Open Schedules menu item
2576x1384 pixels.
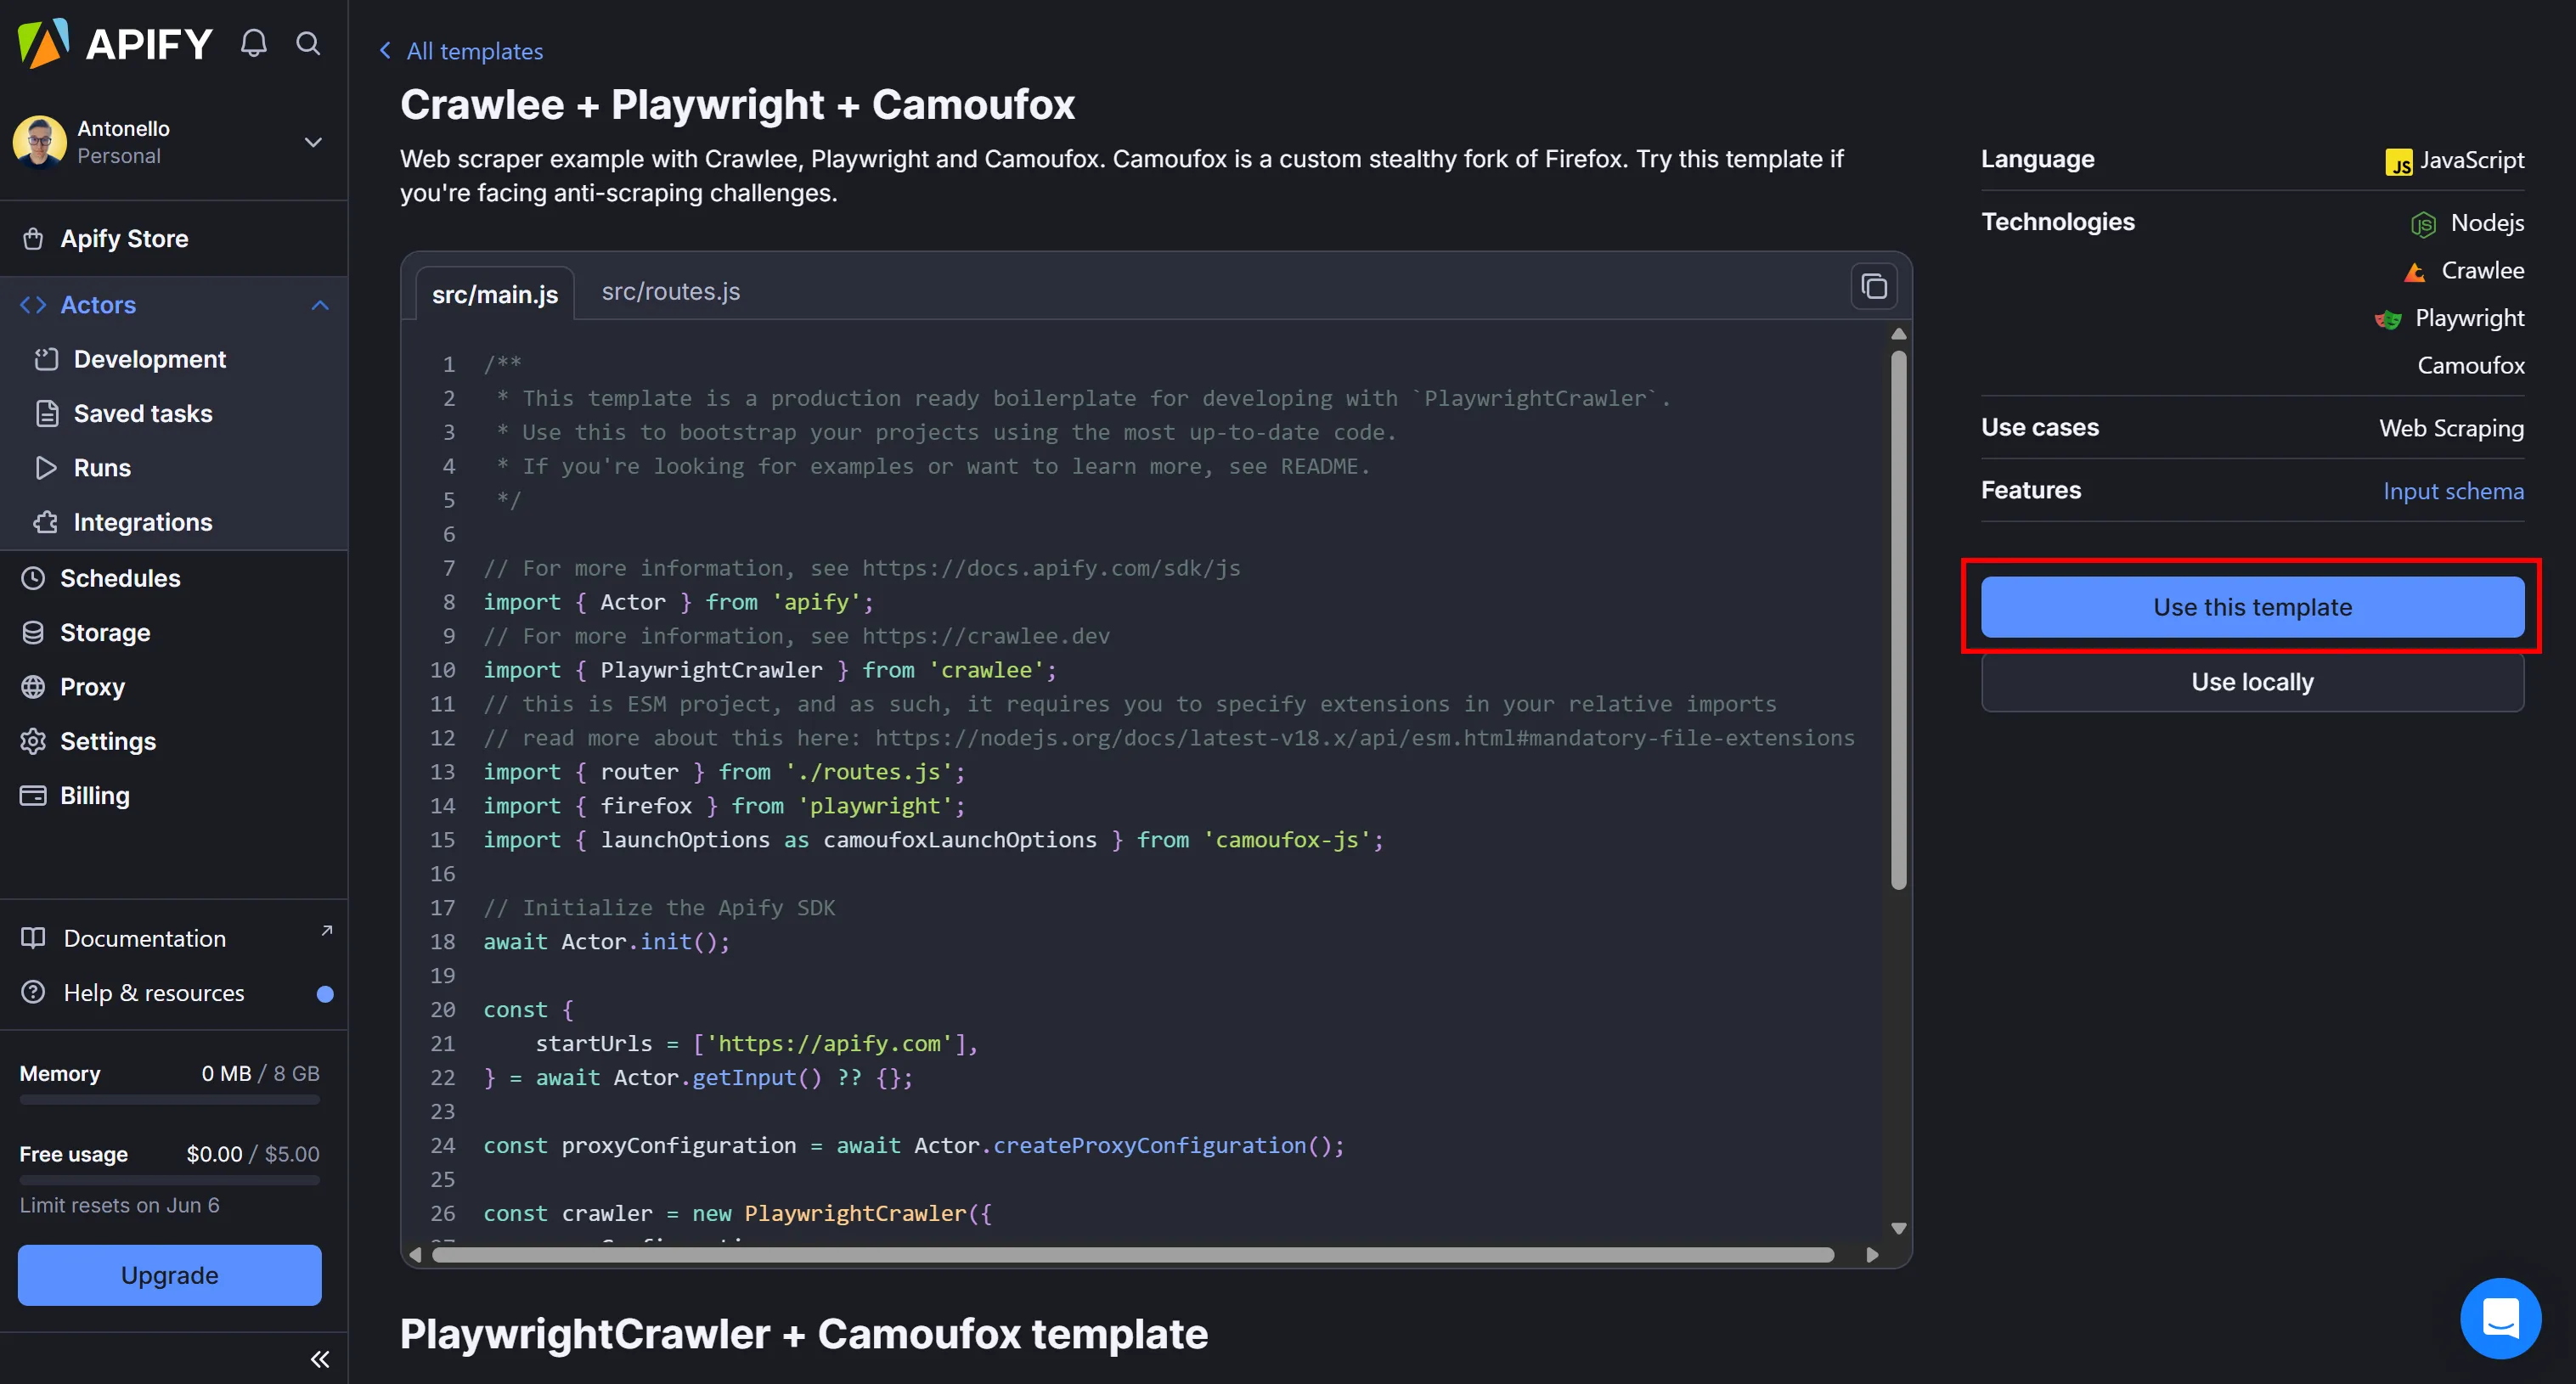[x=174, y=578]
